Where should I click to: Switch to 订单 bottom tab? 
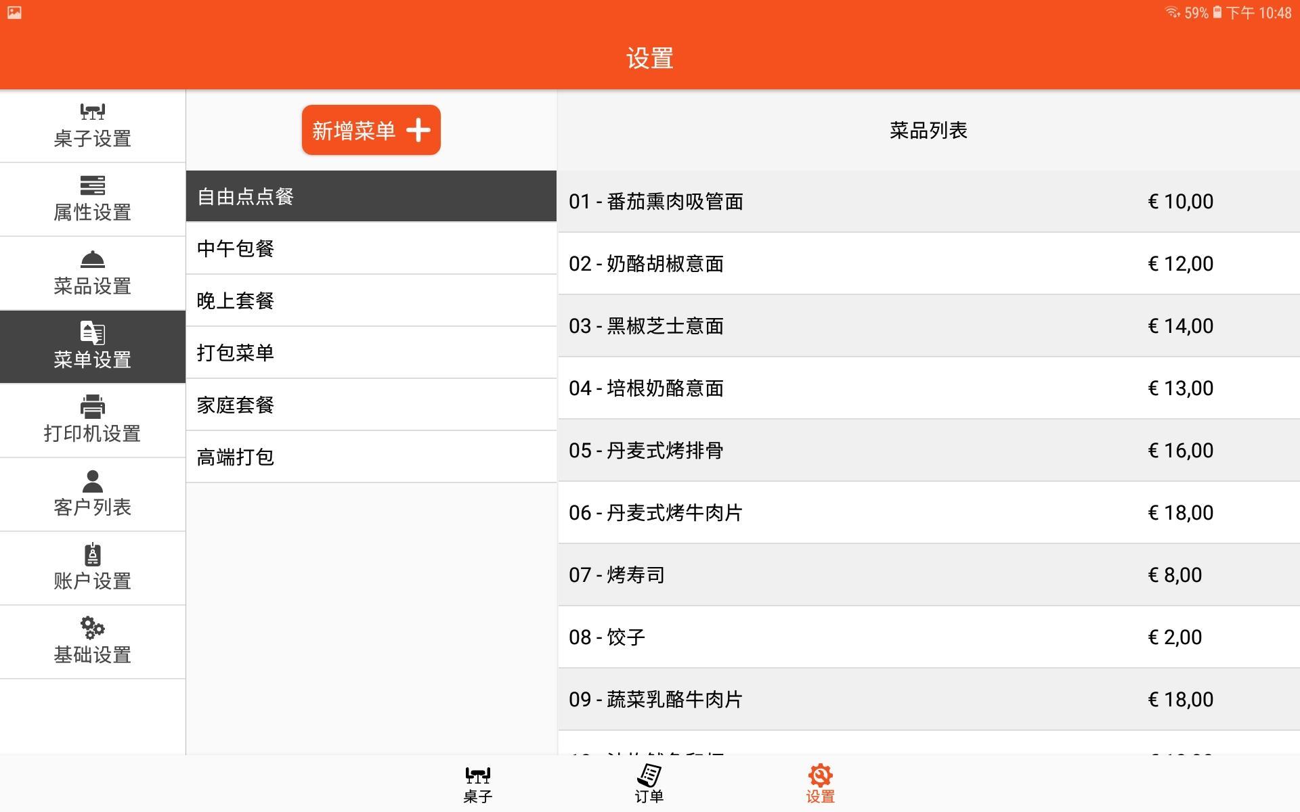coord(649,784)
